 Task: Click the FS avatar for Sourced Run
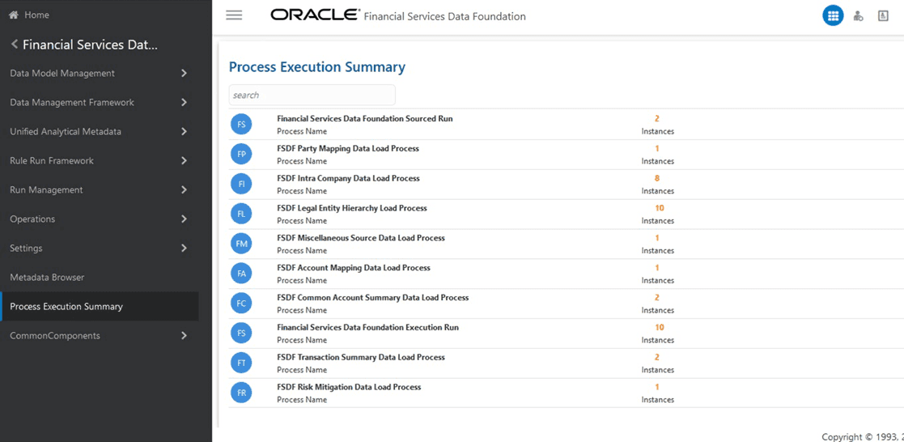coord(241,125)
